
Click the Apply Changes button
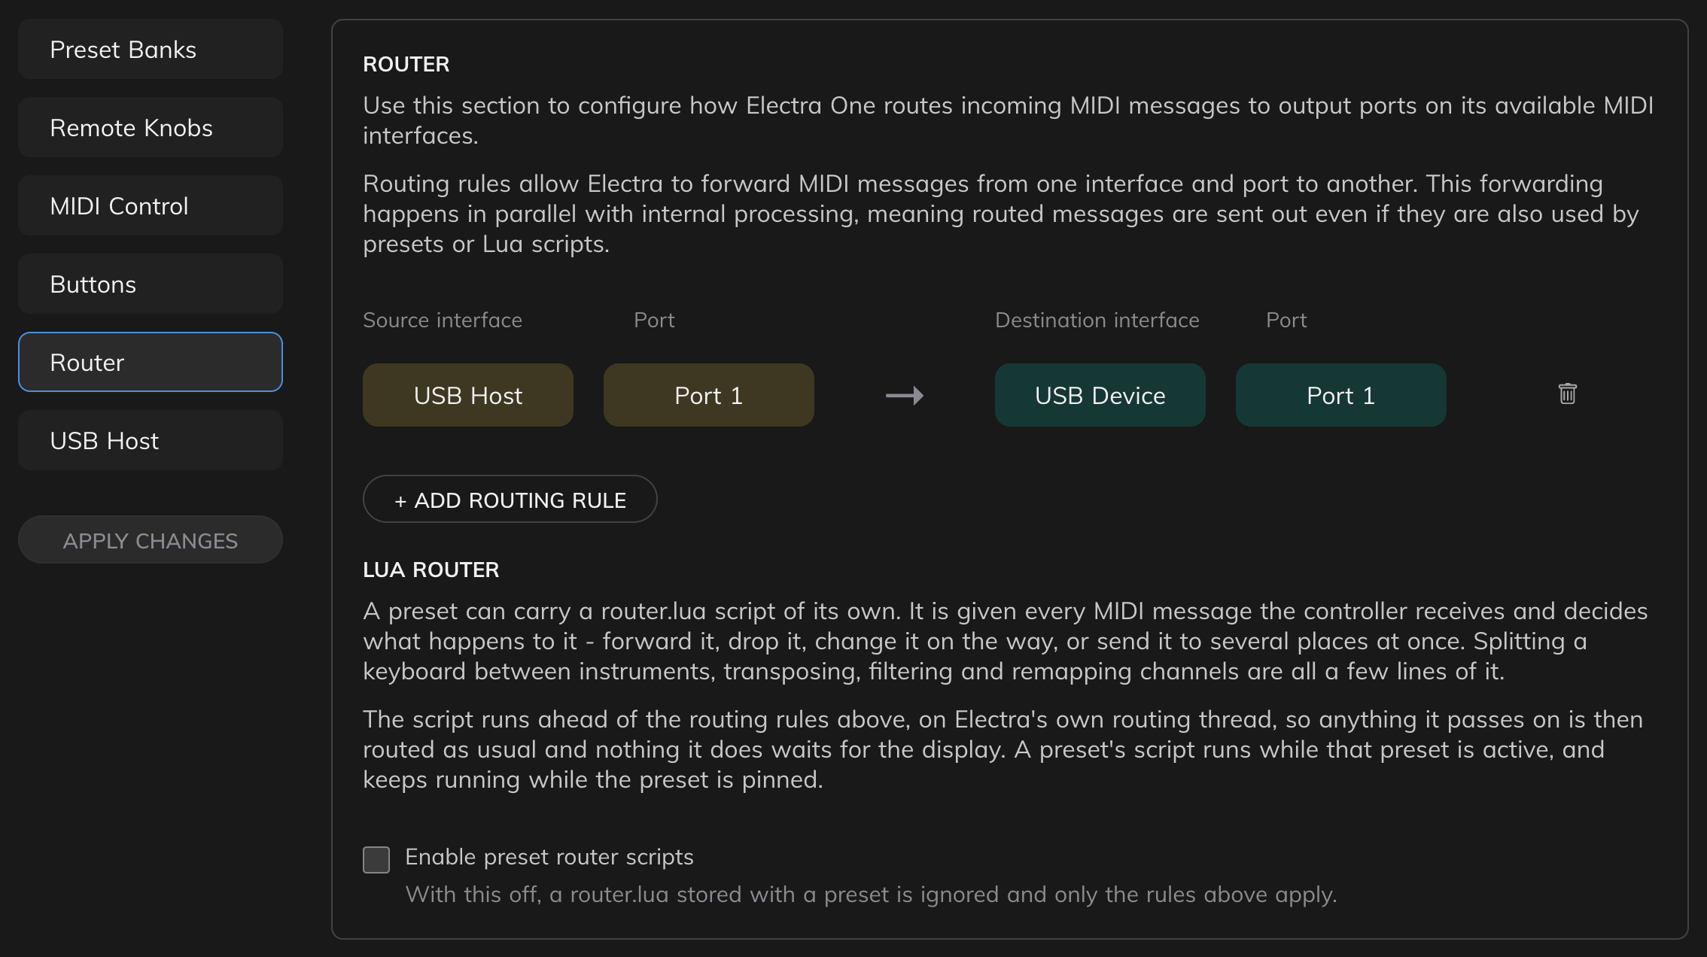pos(151,539)
